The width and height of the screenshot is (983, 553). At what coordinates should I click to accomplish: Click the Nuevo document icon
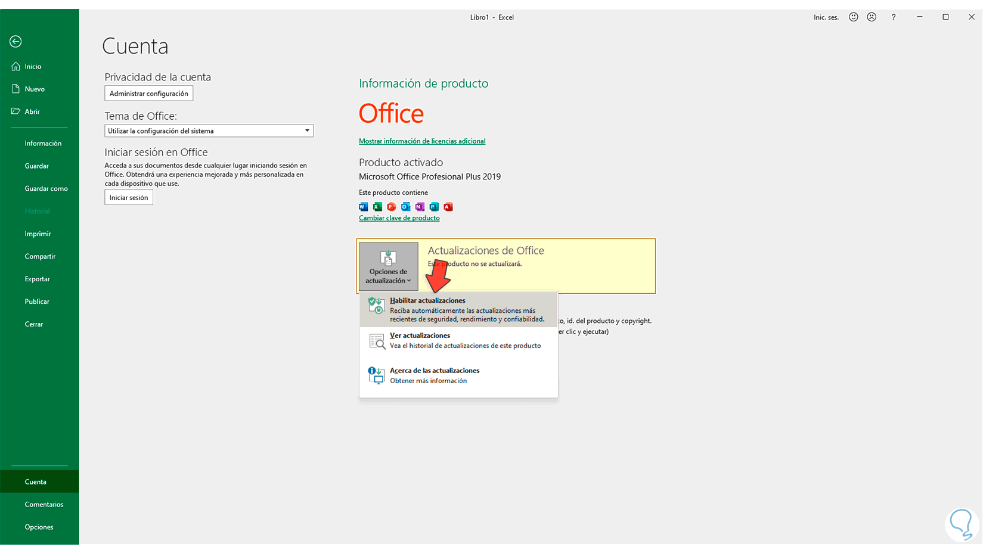pos(15,89)
